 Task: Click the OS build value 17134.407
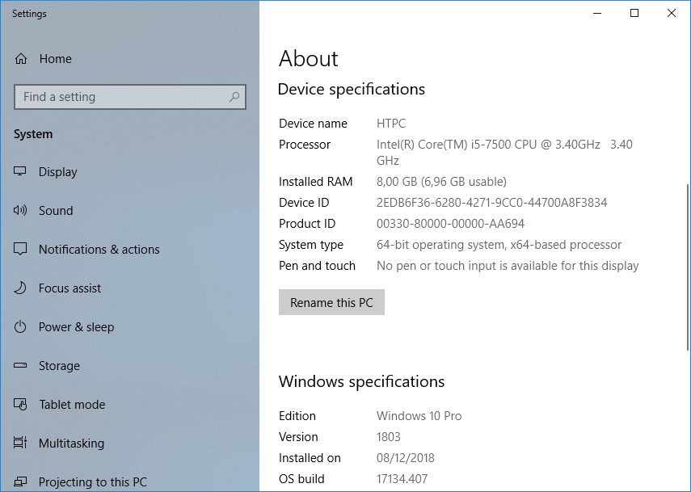click(x=402, y=479)
